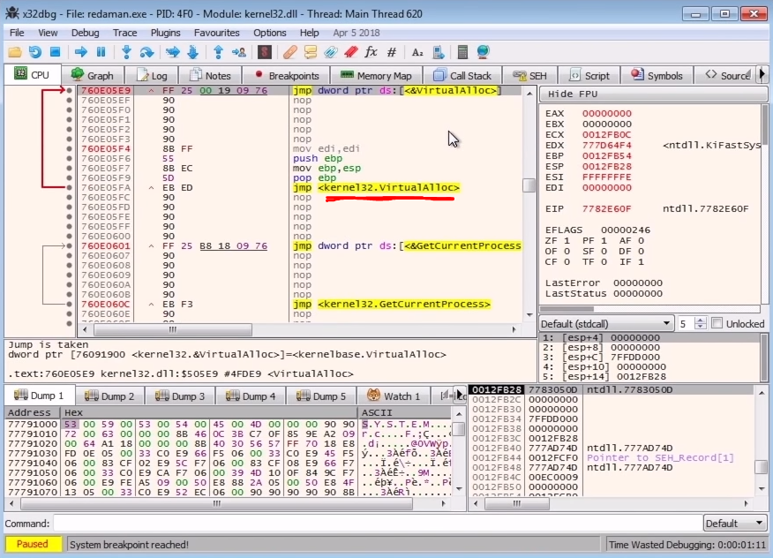Open the Watch 1 tab
Viewport: 773px width, 558px height.
[x=394, y=396]
